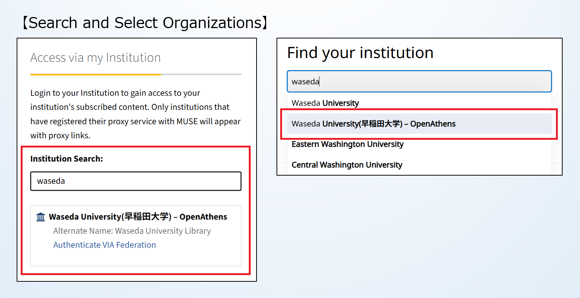The height and width of the screenshot is (298, 580).
Task: Click the yellow underline below Access heading
Action: [95, 74]
